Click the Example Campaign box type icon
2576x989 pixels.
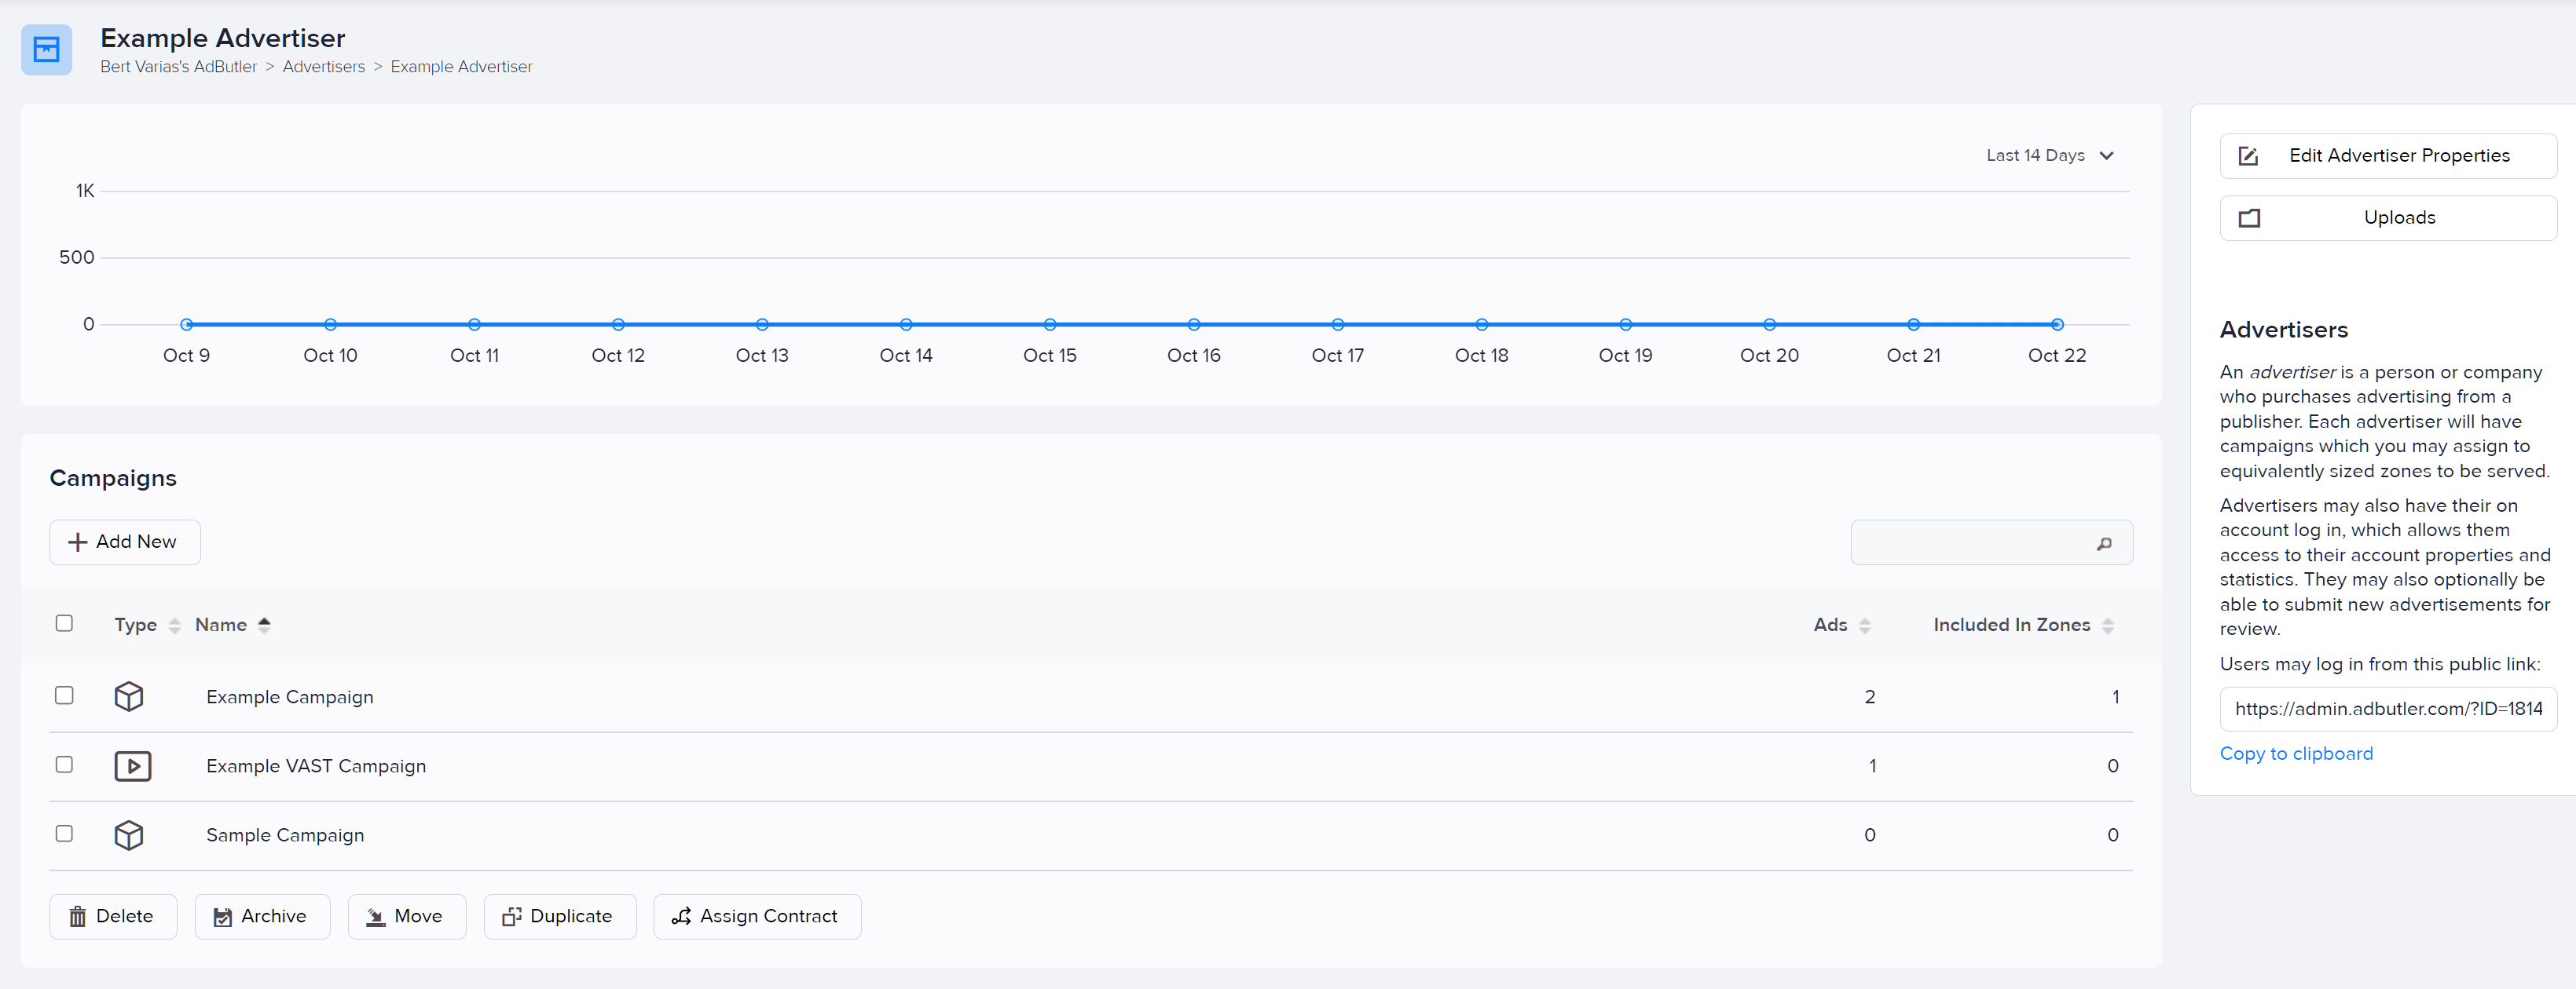point(129,696)
